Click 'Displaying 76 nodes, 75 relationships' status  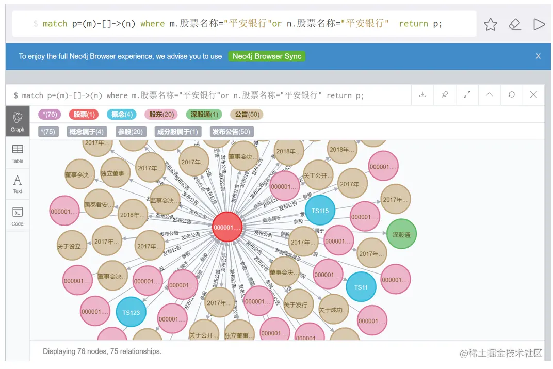tap(102, 351)
